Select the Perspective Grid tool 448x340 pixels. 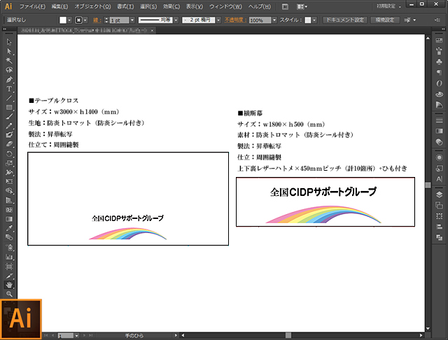pos(9,200)
